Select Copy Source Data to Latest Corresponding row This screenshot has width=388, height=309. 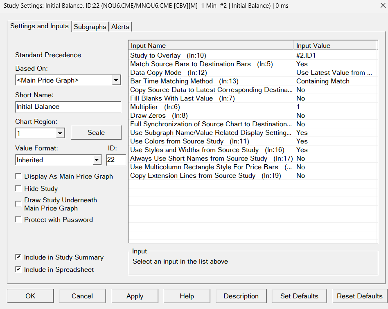pos(253,90)
